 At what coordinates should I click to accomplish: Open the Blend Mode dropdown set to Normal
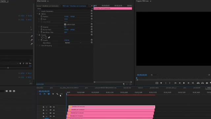[73, 43]
